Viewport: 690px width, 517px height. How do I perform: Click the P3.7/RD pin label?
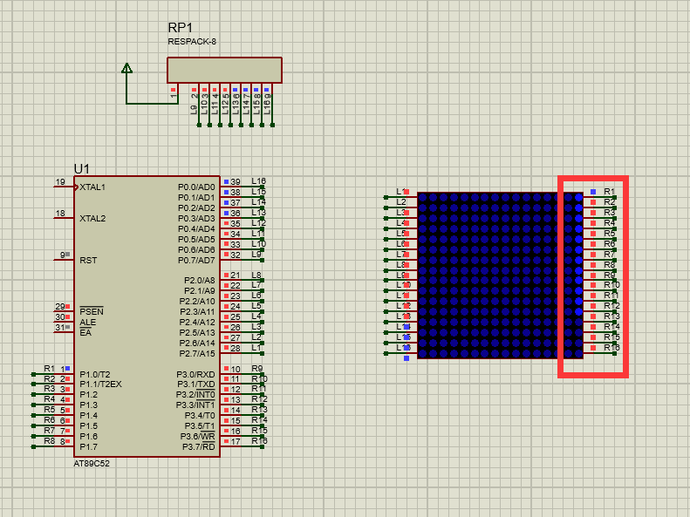pyautogui.click(x=199, y=447)
